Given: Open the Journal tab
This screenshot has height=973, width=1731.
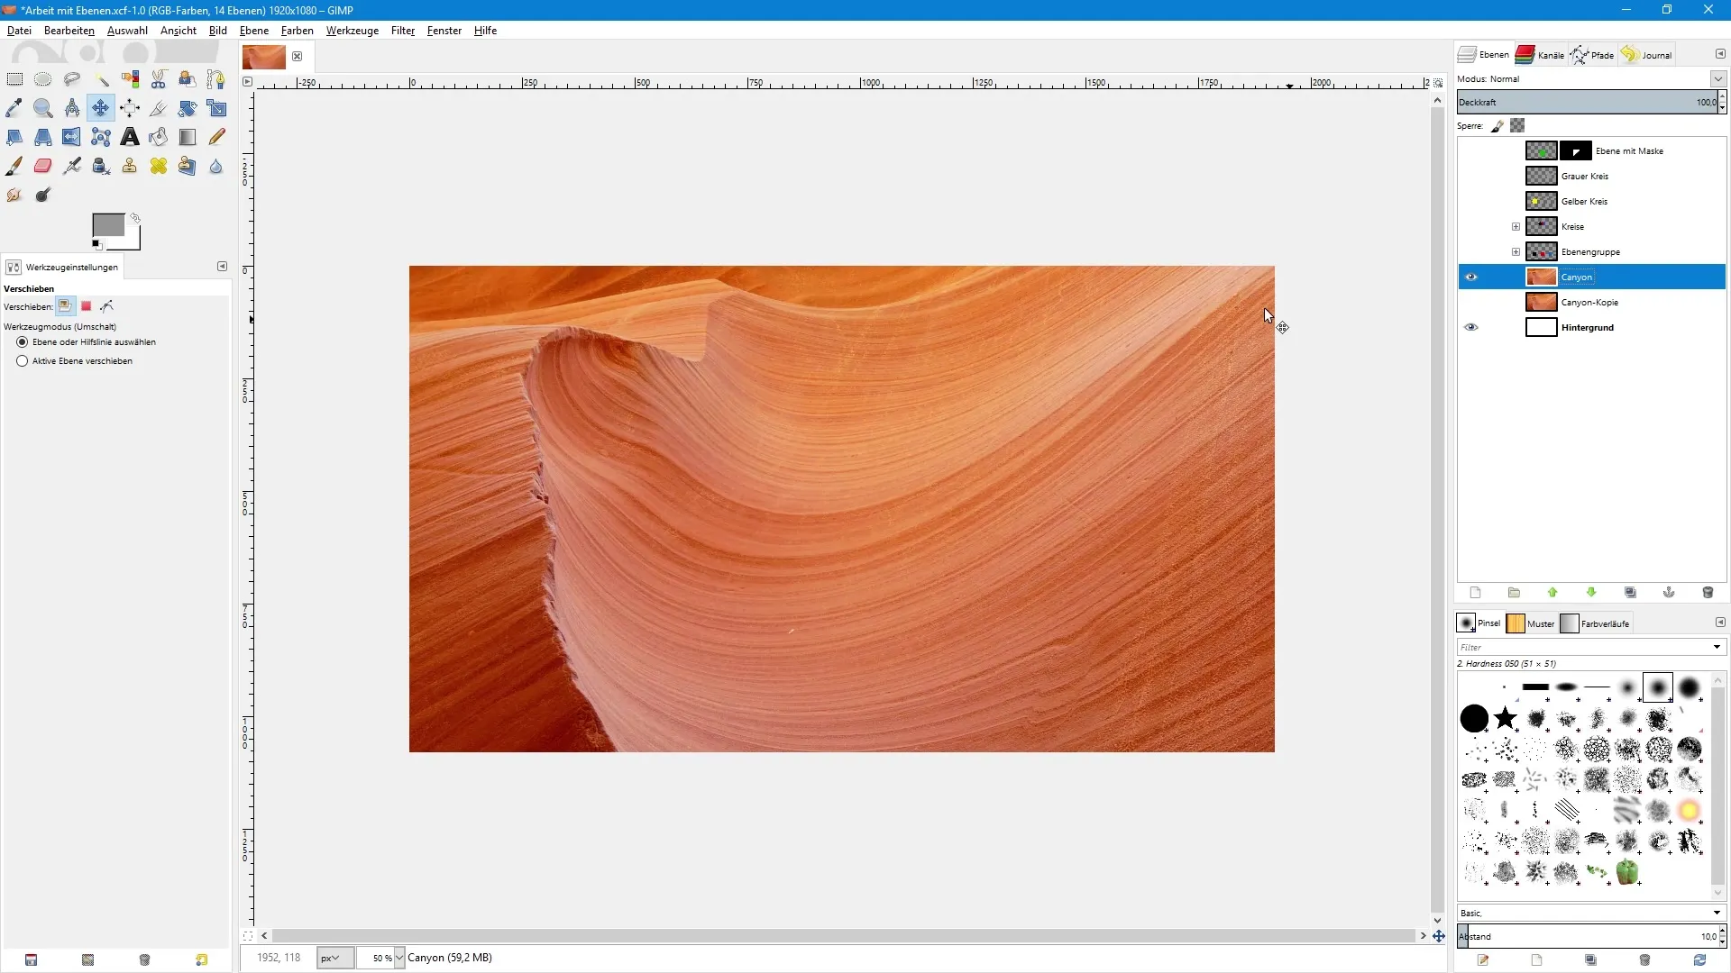Looking at the screenshot, I should click(1646, 55).
